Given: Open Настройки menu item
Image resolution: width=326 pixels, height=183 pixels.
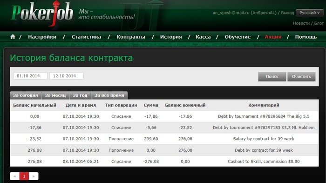Looking at the screenshot, I should click(x=42, y=37).
